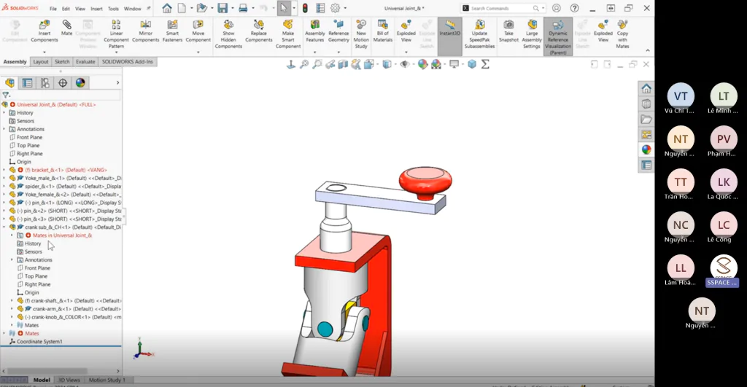747x387 pixels.
Task: Open the FeatureManager design tree tab
Action: 9,83
